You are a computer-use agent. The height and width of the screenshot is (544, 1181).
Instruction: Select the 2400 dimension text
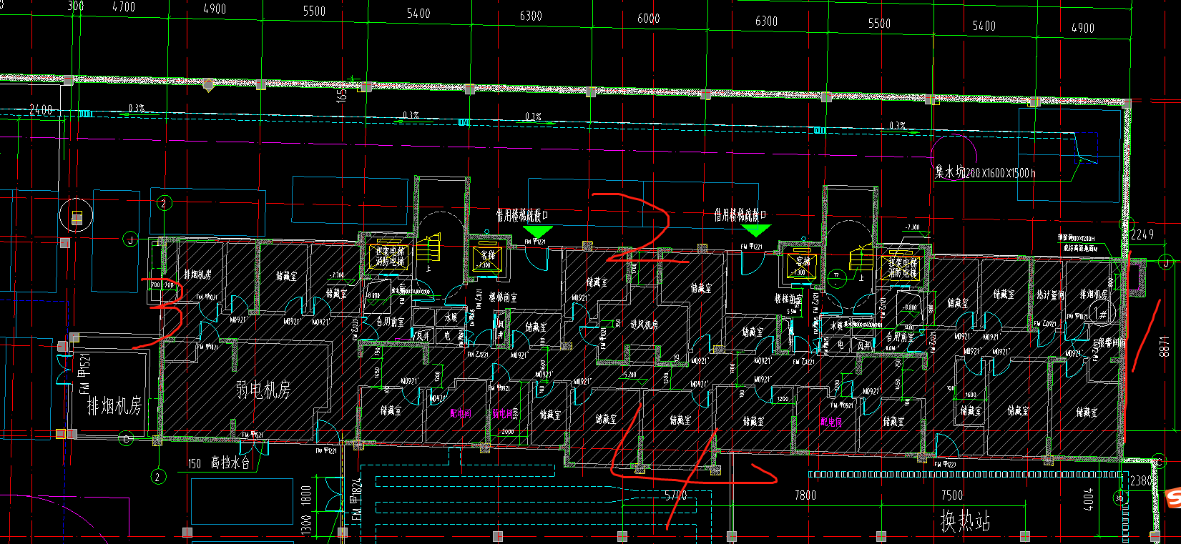coord(41,110)
